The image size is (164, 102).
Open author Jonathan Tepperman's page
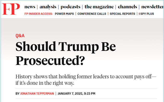pos(37,93)
